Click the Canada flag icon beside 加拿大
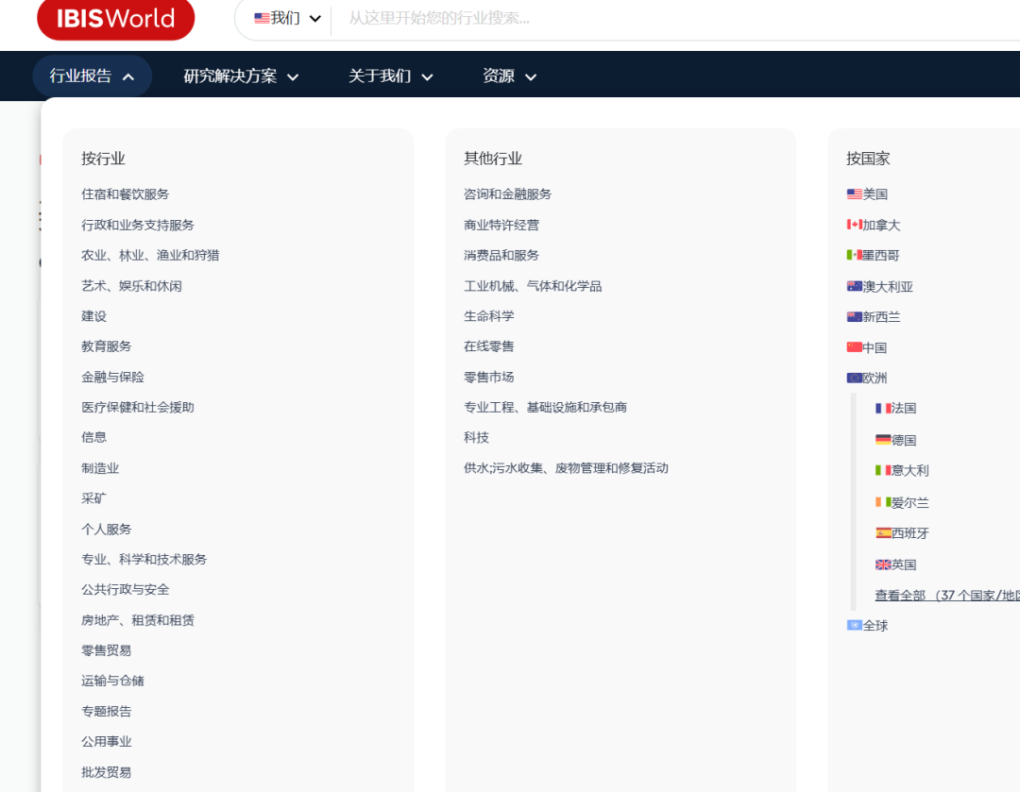 point(853,225)
